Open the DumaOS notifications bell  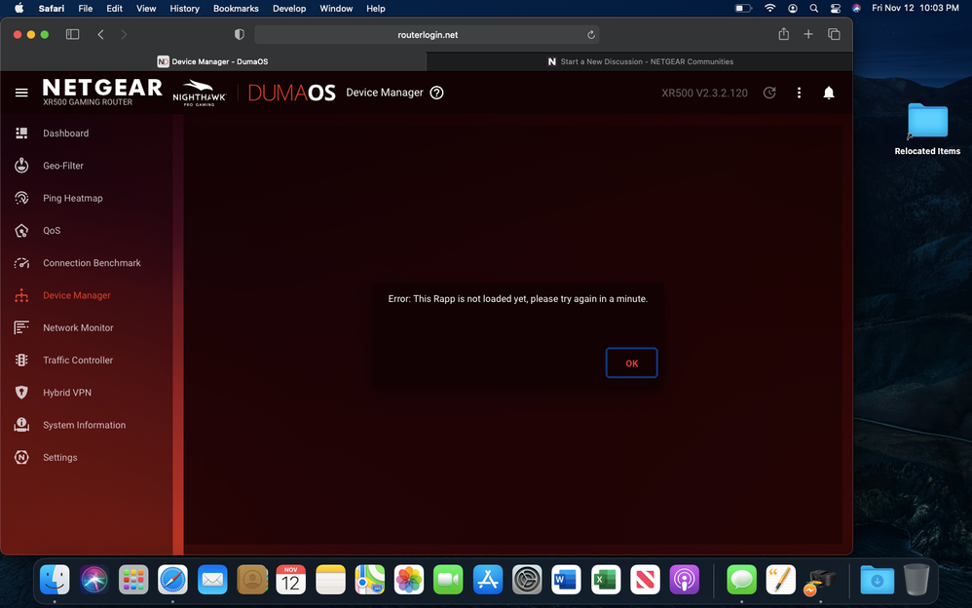tap(829, 93)
